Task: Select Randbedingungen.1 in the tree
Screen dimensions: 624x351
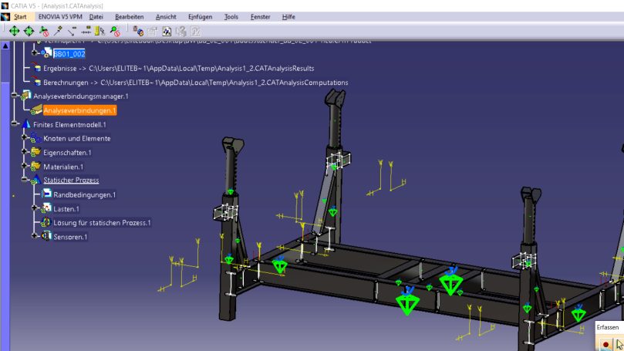Action: [84, 194]
